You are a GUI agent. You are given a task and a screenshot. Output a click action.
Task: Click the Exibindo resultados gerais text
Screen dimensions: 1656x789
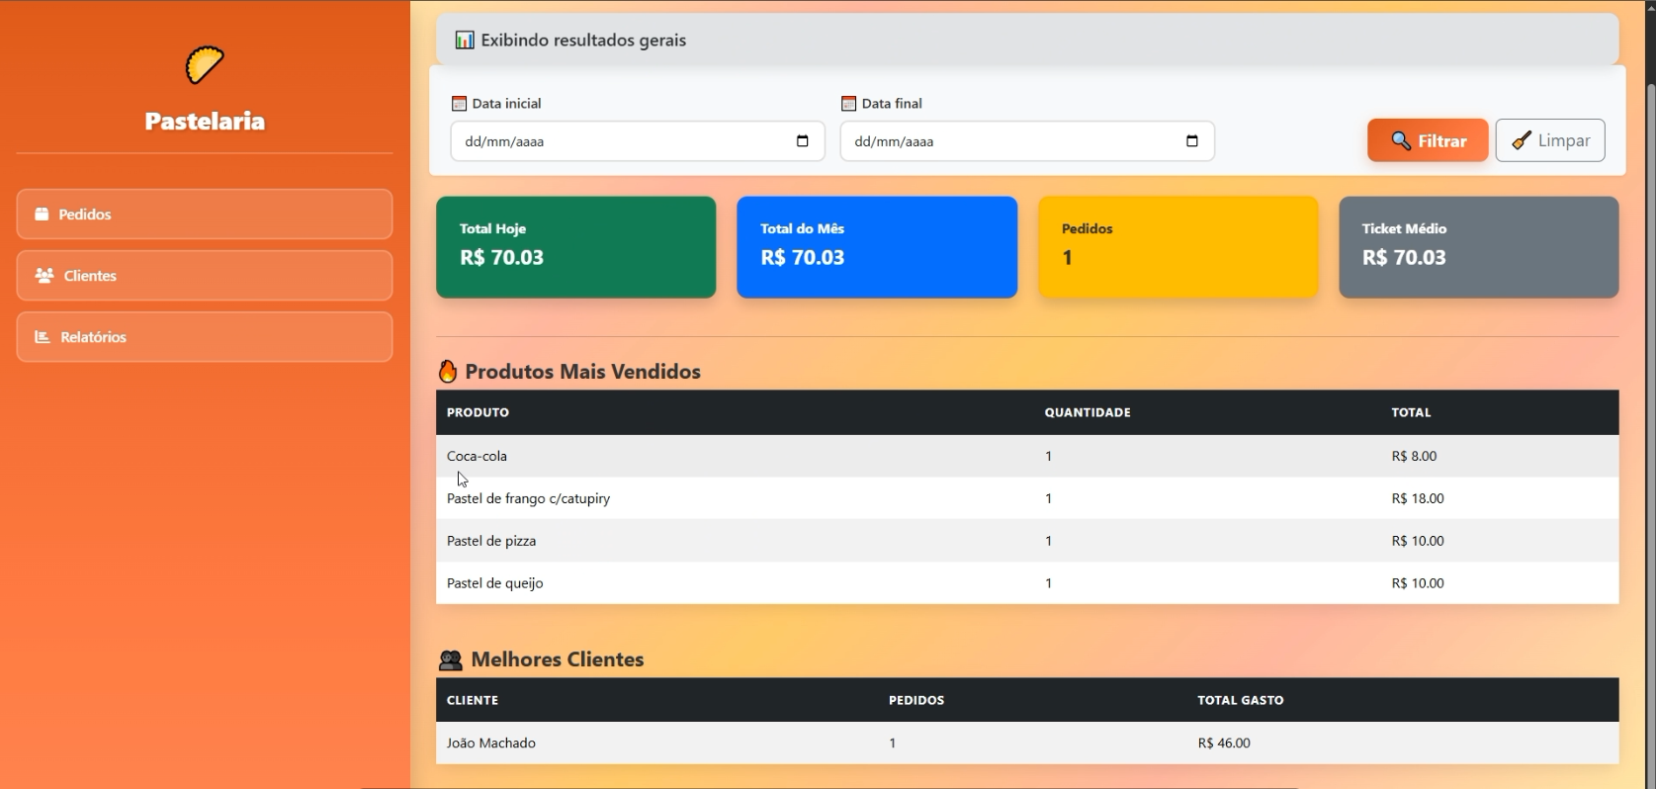(583, 41)
